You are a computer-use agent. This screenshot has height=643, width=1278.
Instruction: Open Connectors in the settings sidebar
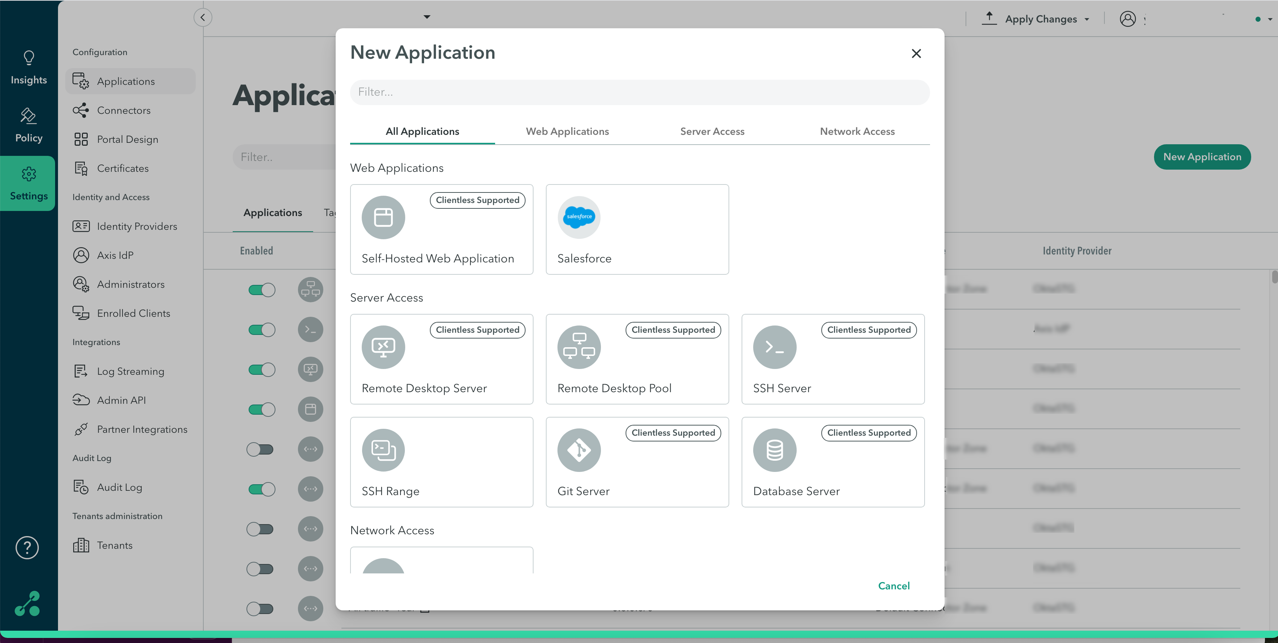124,110
